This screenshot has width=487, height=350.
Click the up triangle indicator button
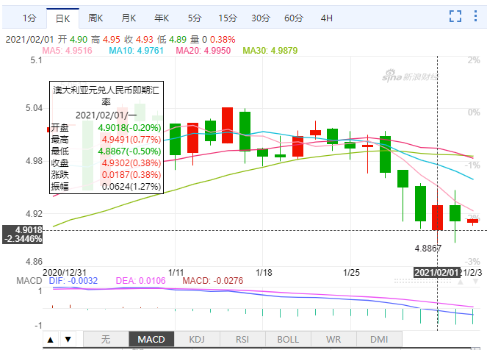tap(50, 340)
